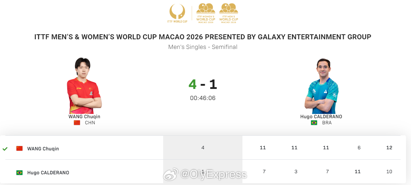This screenshot has height=185, width=411.
Task: Click the Brazil flag under Hugo CALDERANO's photo
Action: pos(314,122)
